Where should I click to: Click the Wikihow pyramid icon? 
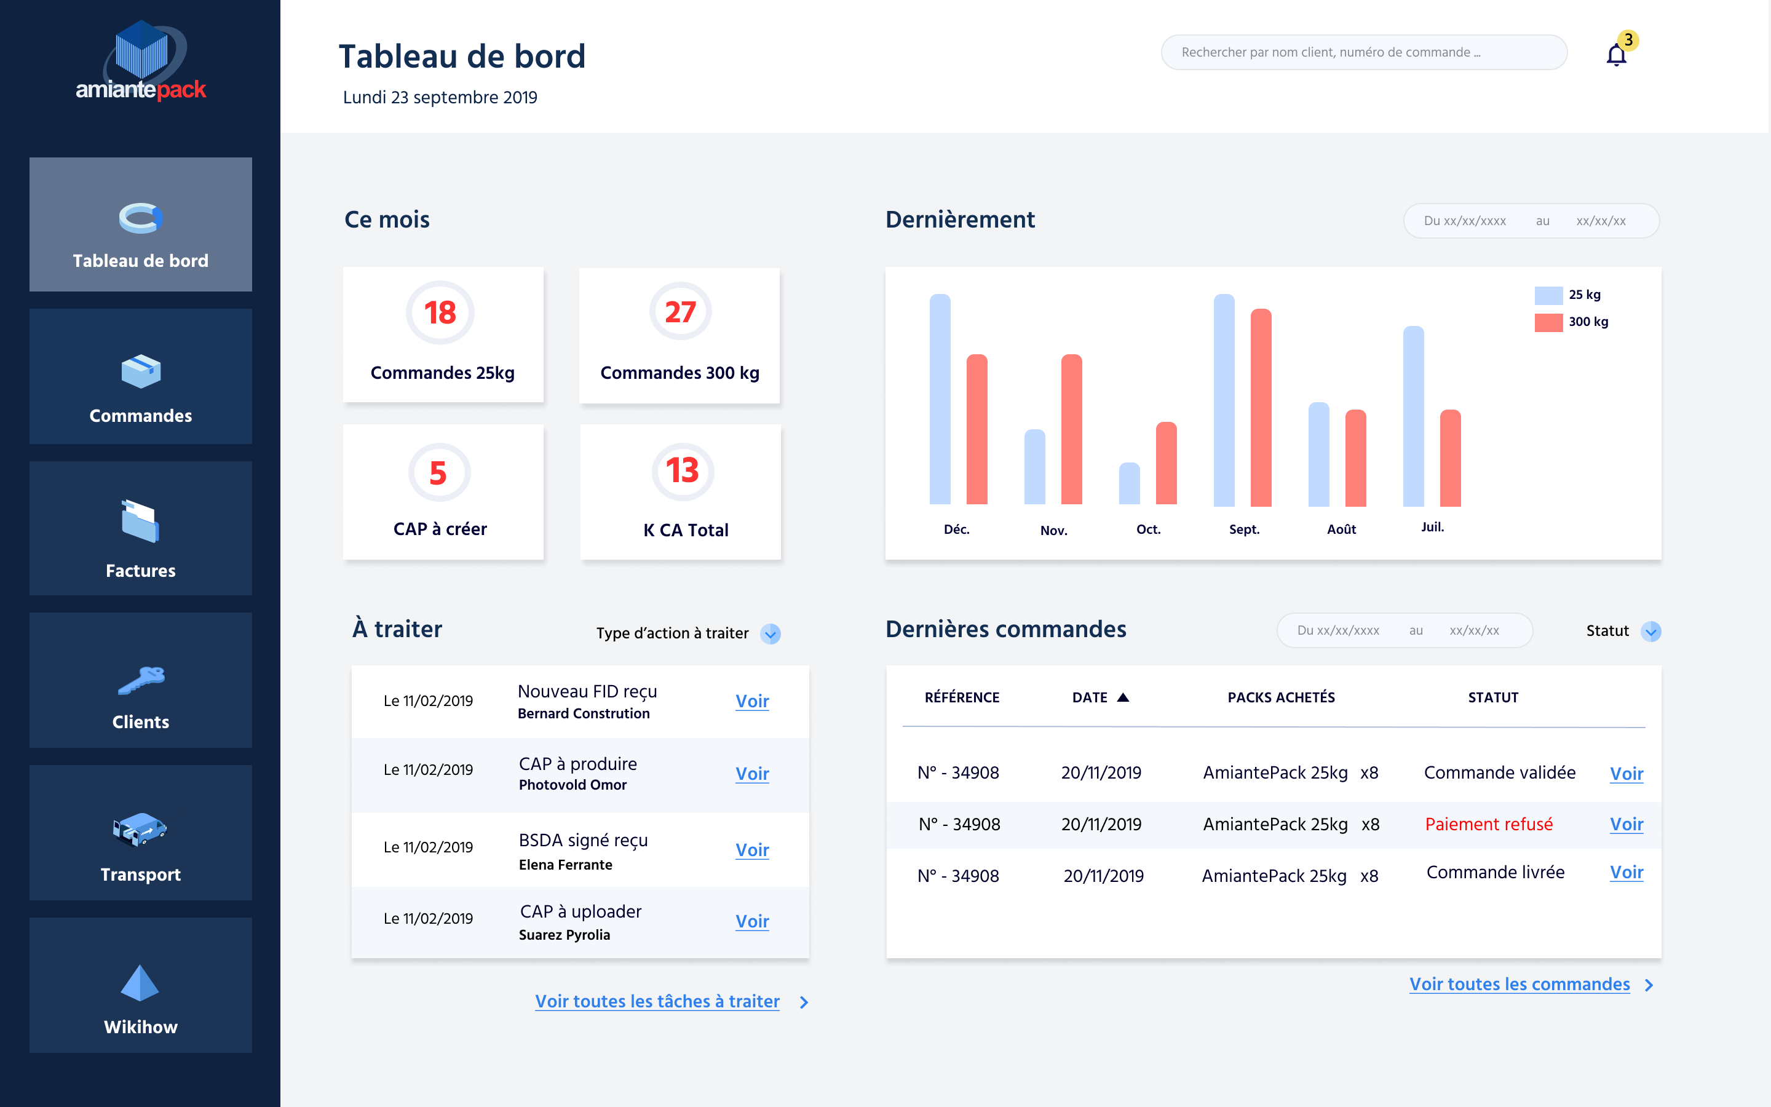tap(140, 983)
